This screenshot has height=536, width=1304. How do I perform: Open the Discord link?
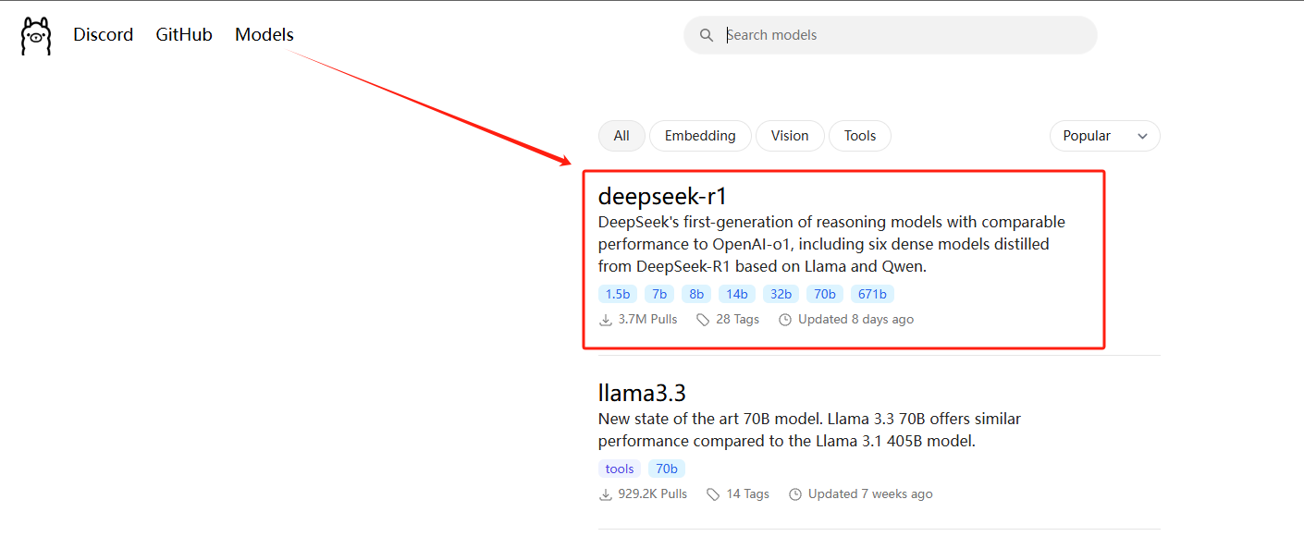[104, 35]
